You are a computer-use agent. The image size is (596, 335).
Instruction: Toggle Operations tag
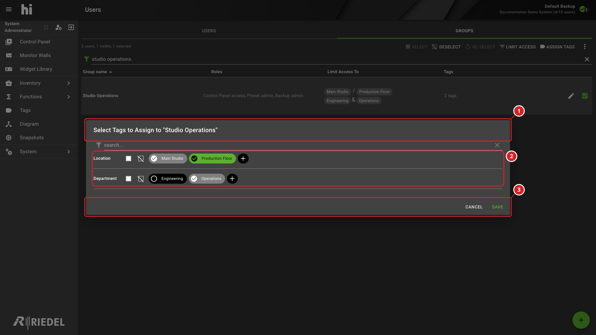point(207,179)
